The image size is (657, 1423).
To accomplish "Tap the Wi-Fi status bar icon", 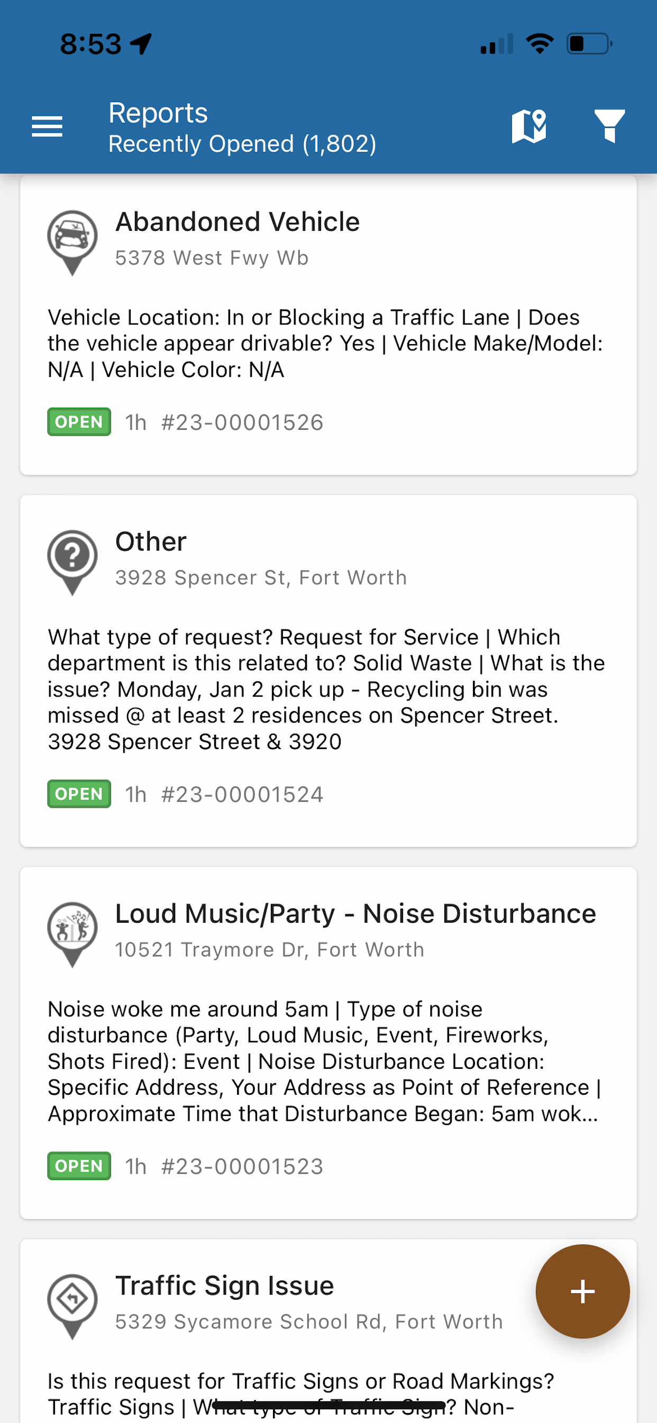I will tap(540, 43).
